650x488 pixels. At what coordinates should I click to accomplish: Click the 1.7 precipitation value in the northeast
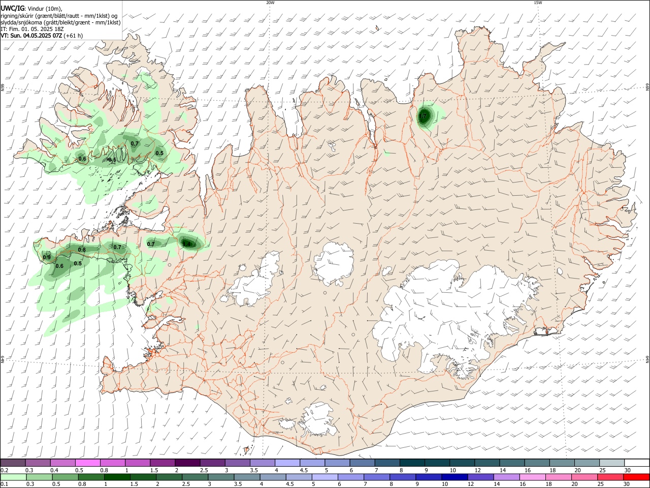[422, 116]
